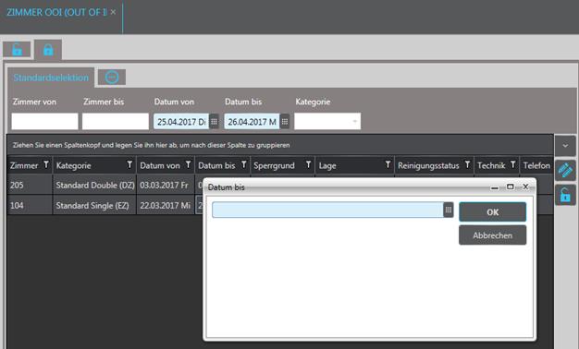Close the Datum bis dialog
579x349 pixels.
coord(525,187)
